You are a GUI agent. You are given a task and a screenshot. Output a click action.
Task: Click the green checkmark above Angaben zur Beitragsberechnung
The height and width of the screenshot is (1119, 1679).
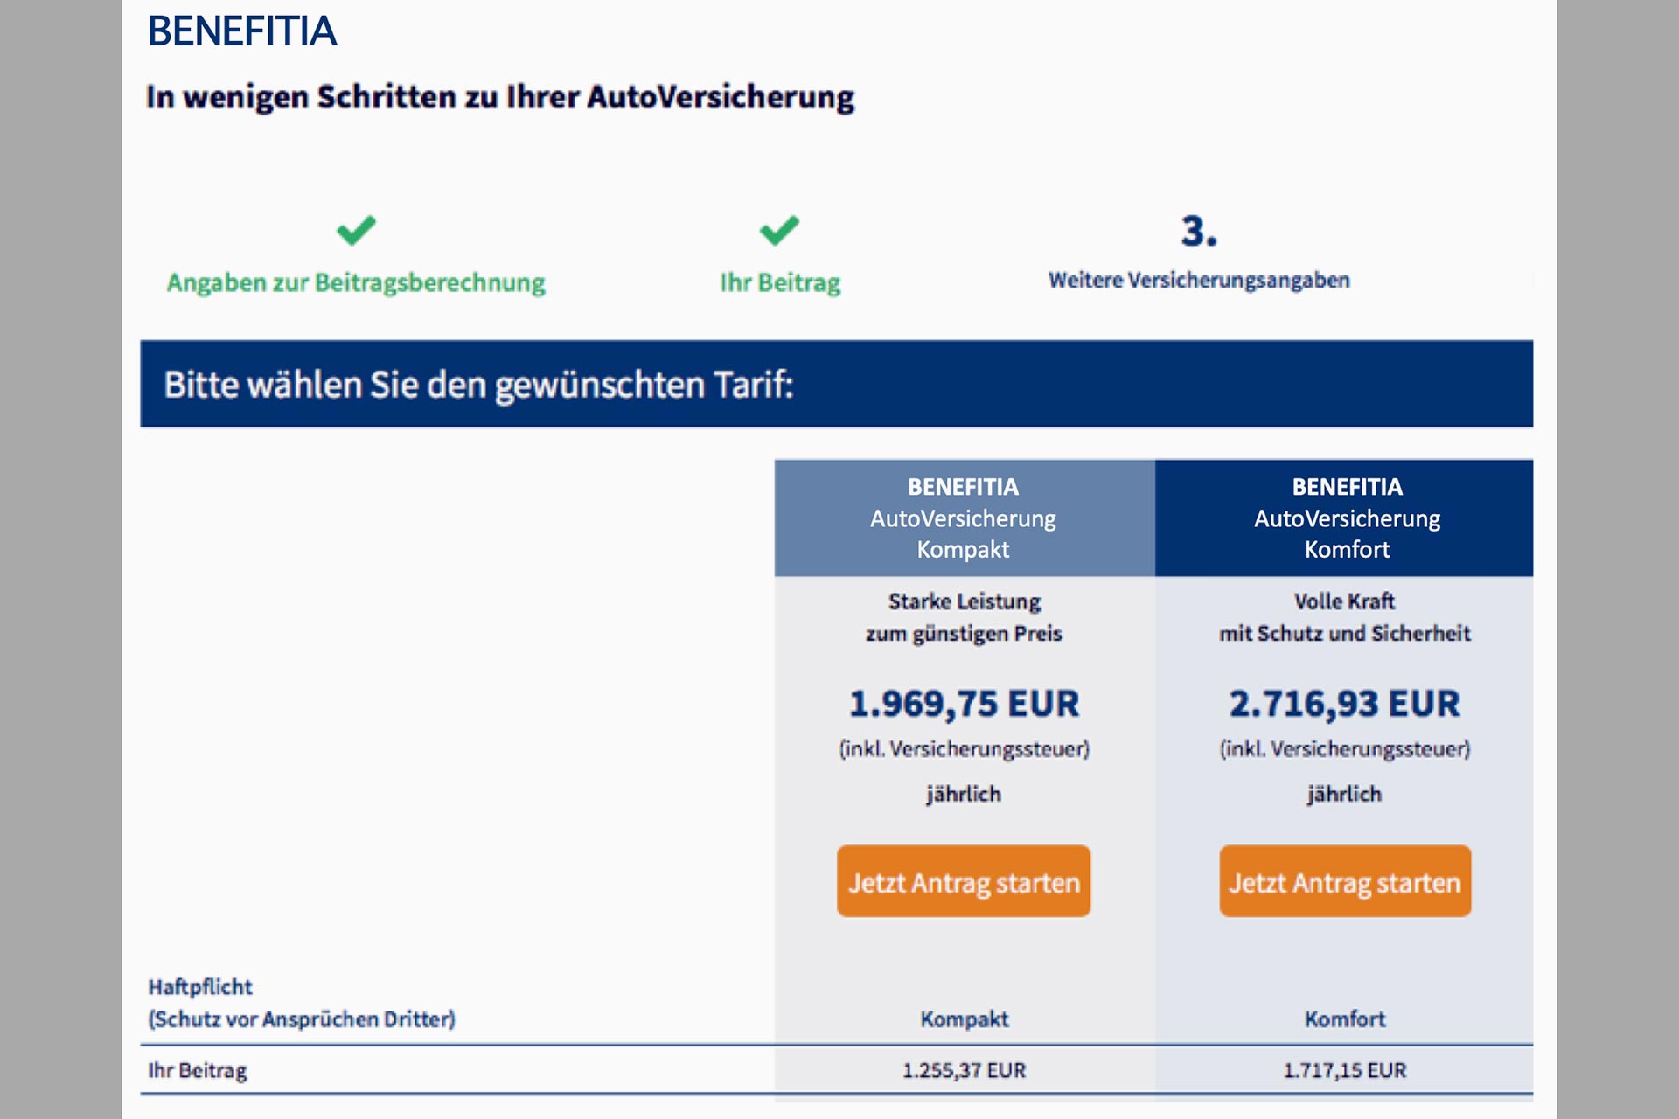(356, 231)
